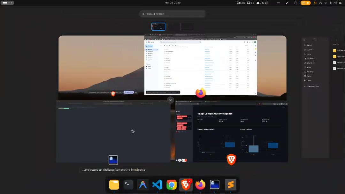Open Google Chrome from the dock
Viewport: 345px width, 194px height.
click(x=172, y=185)
